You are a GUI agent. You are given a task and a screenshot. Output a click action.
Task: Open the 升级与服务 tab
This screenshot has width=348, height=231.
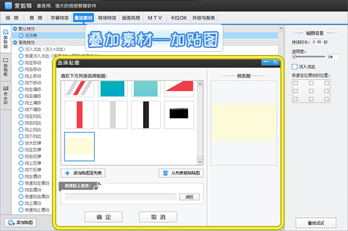[204, 18]
